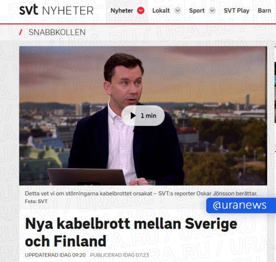The width and height of the screenshot is (276, 262).
Task: Open the Lokalt menu
Action: coord(161,11)
